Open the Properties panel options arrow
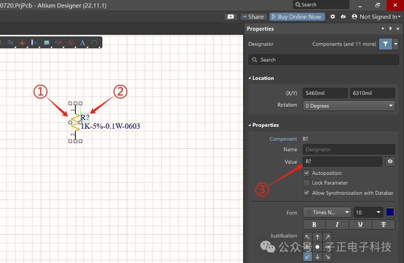404x263 pixels. (383, 29)
